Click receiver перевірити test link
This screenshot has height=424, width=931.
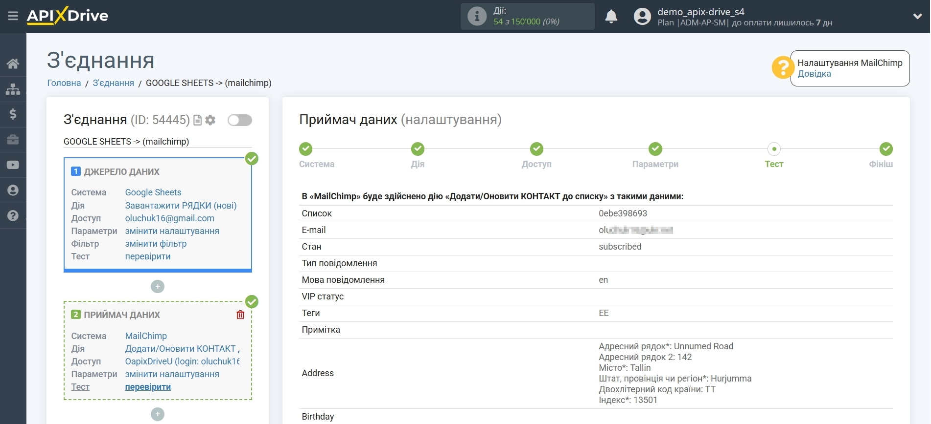coord(148,387)
